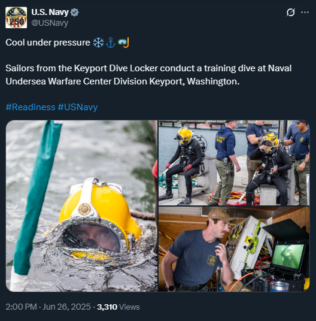This screenshot has width=316, height=321.
Task: Open the U.S. Navy display name
Action: point(50,13)
